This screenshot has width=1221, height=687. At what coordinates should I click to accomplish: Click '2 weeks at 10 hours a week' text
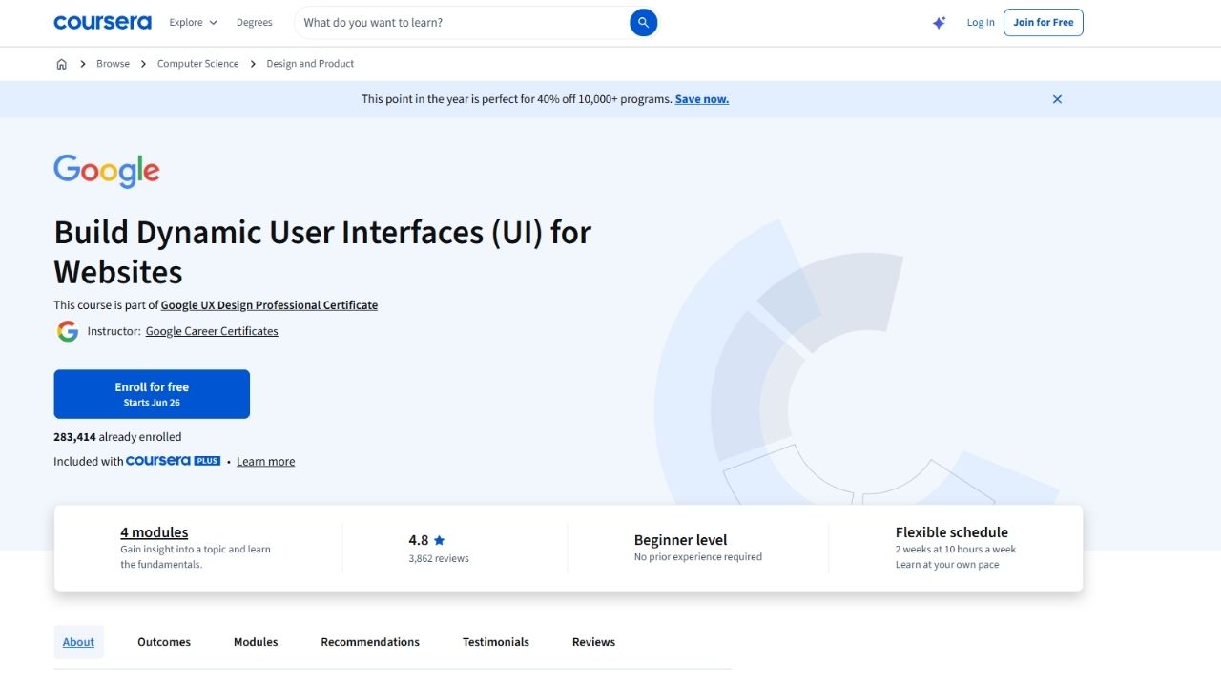coord(956,550)
